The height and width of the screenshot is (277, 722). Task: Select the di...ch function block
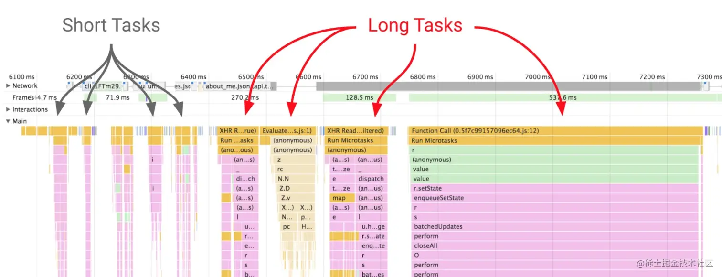(245, 179)
